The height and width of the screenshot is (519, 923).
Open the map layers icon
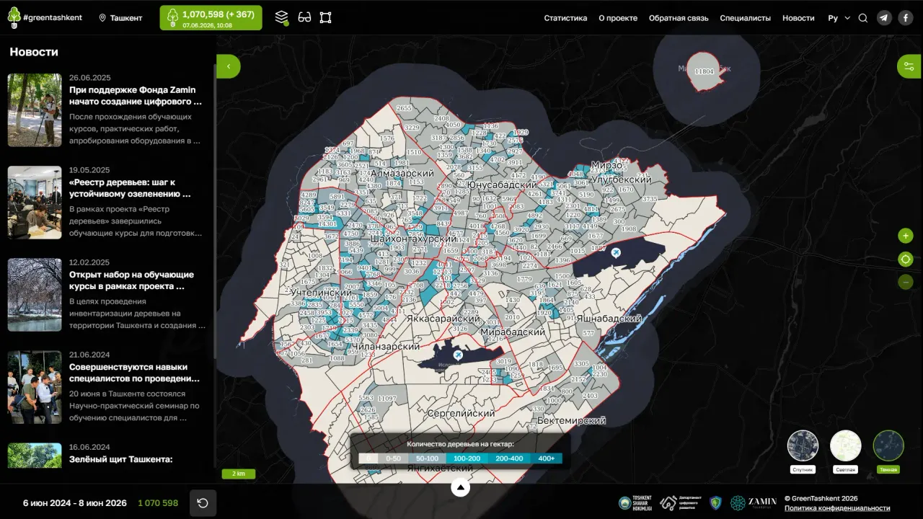coord(282,17)
